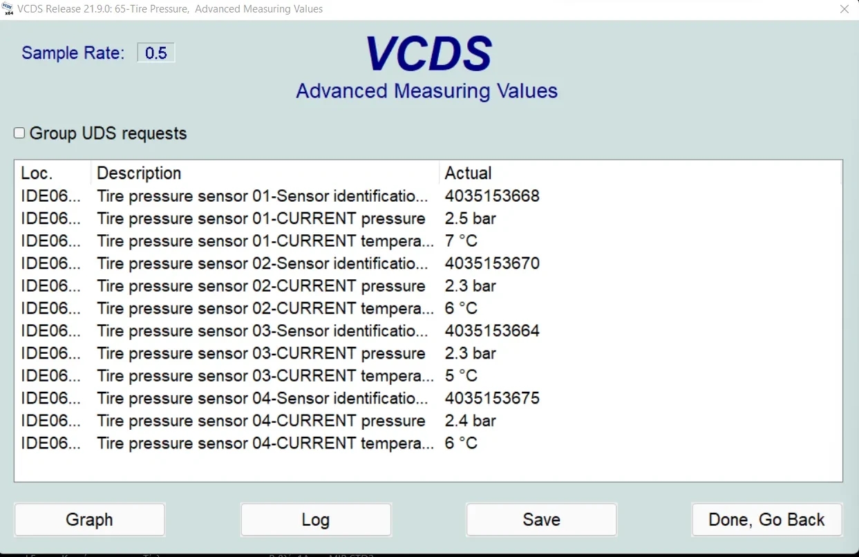Screen dimensions: 859x557
Task: Select sensor 02 Sensor identification row
Action: coord(428,263)
